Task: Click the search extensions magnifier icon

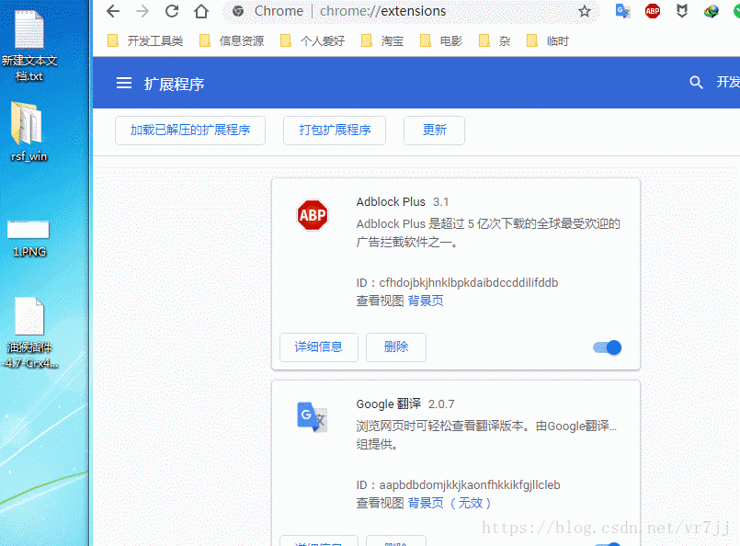Action: coord(696,83)
